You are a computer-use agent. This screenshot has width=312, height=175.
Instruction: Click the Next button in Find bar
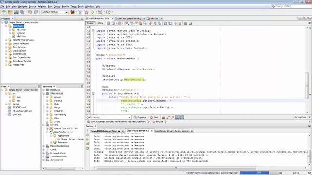[154, 117]
